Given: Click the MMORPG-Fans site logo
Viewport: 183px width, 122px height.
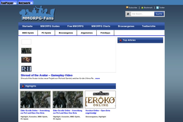Looking at the screenshot, I should click(x=37, y=13).
